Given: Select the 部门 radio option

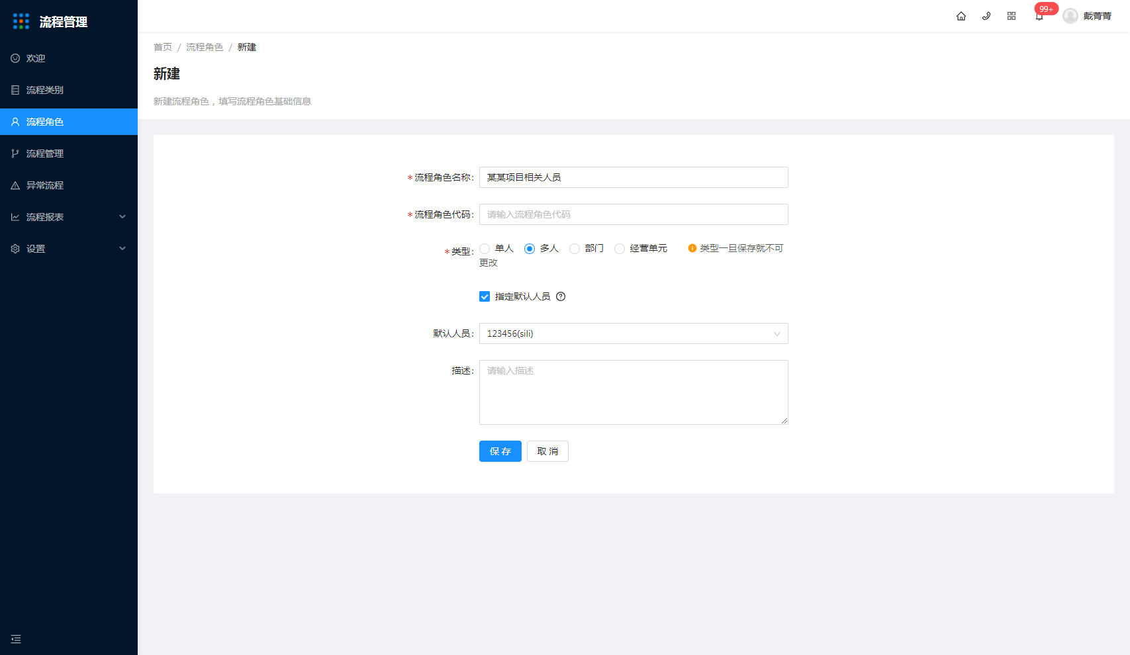Looking at the screenshot, I should [x=575, y=249].
